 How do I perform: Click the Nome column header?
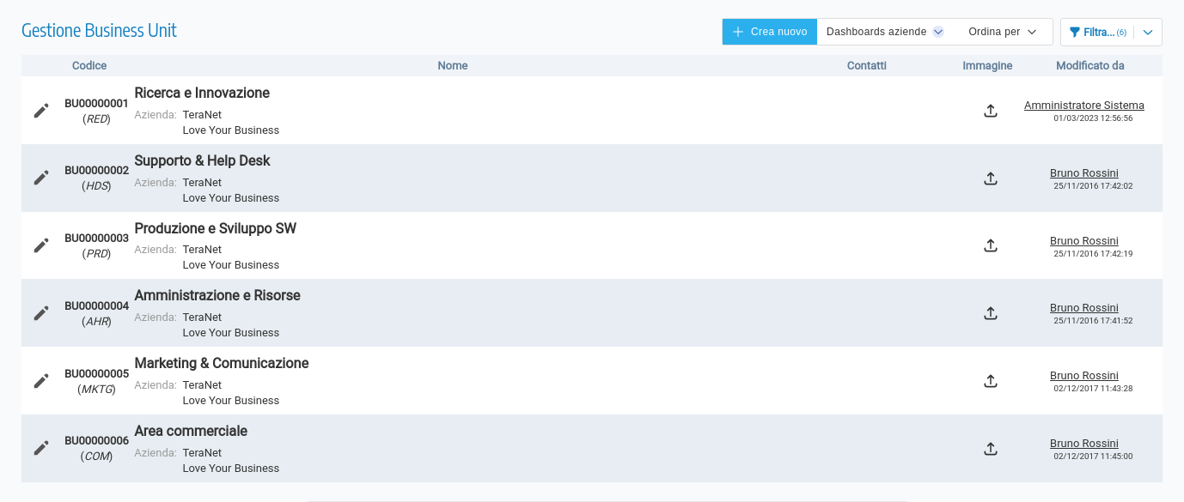453,65
